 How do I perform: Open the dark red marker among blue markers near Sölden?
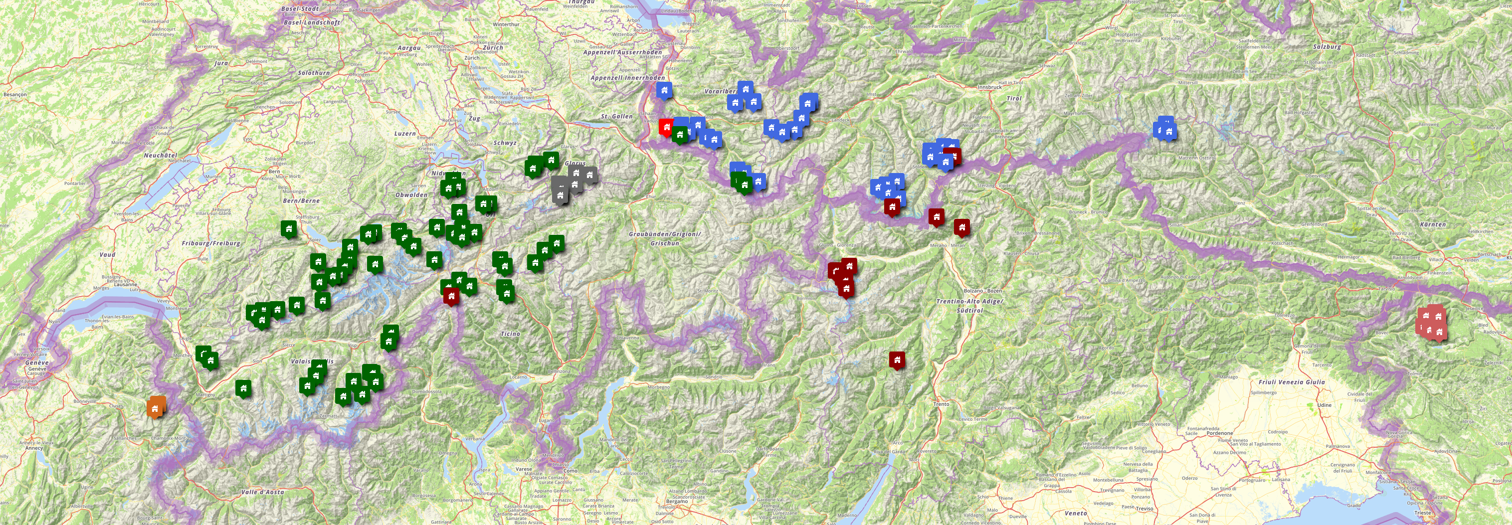coord(953,156)
